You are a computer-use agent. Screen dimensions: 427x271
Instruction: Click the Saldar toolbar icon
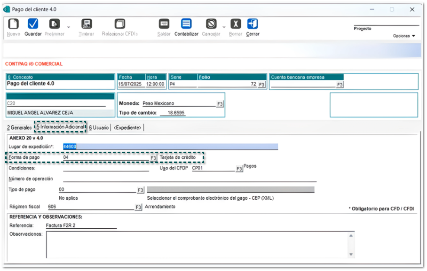[x=164, y=24]
